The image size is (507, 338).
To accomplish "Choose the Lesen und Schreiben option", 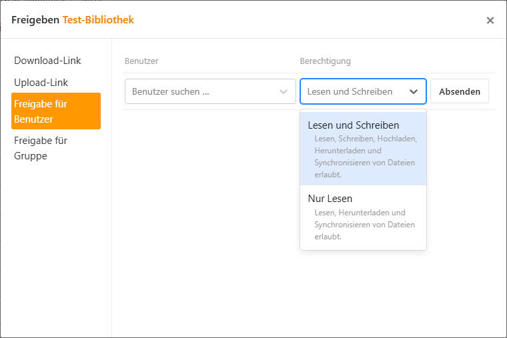I will coord(363,149).
